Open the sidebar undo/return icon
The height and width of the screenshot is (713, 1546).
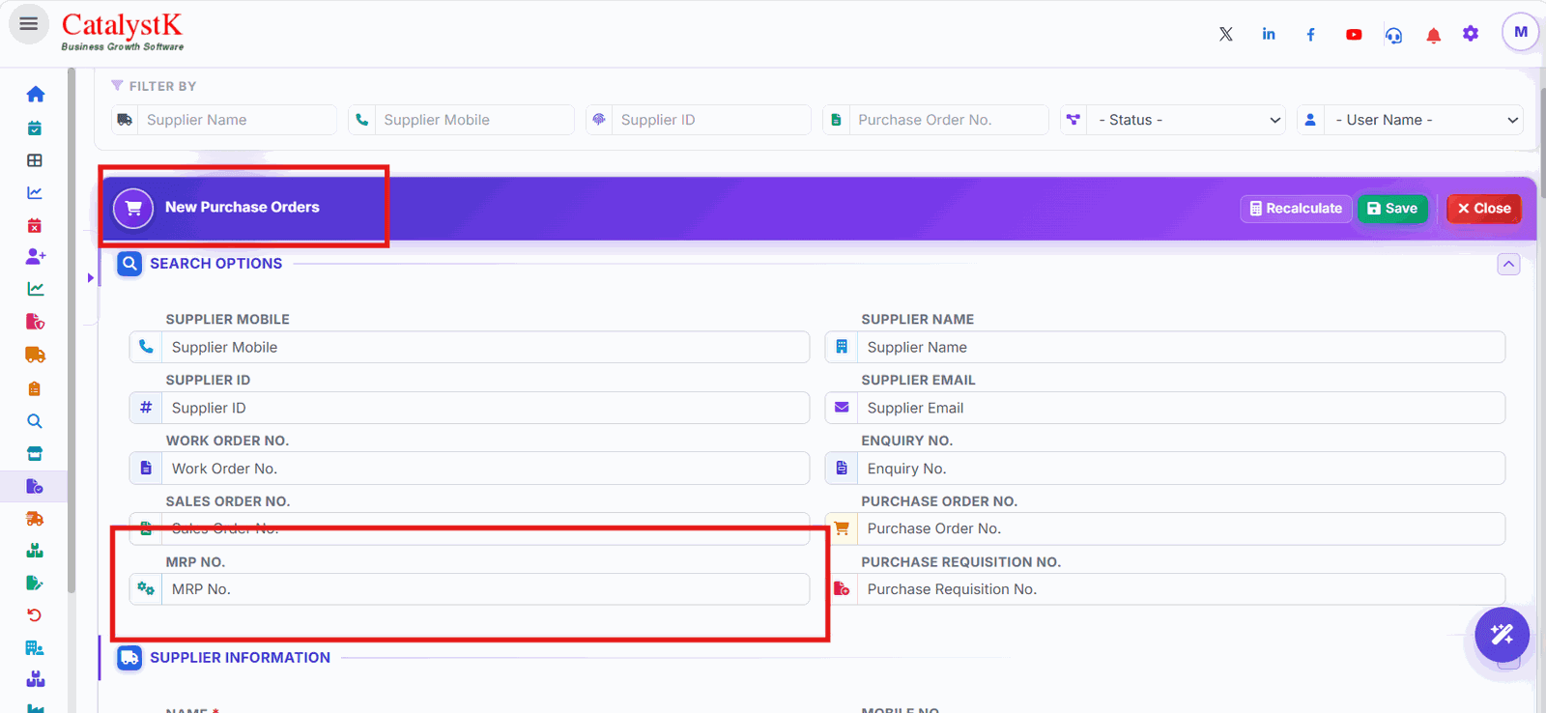(35, 615)
